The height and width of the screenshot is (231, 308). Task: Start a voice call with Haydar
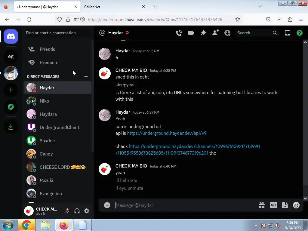(x=179, y=33)
